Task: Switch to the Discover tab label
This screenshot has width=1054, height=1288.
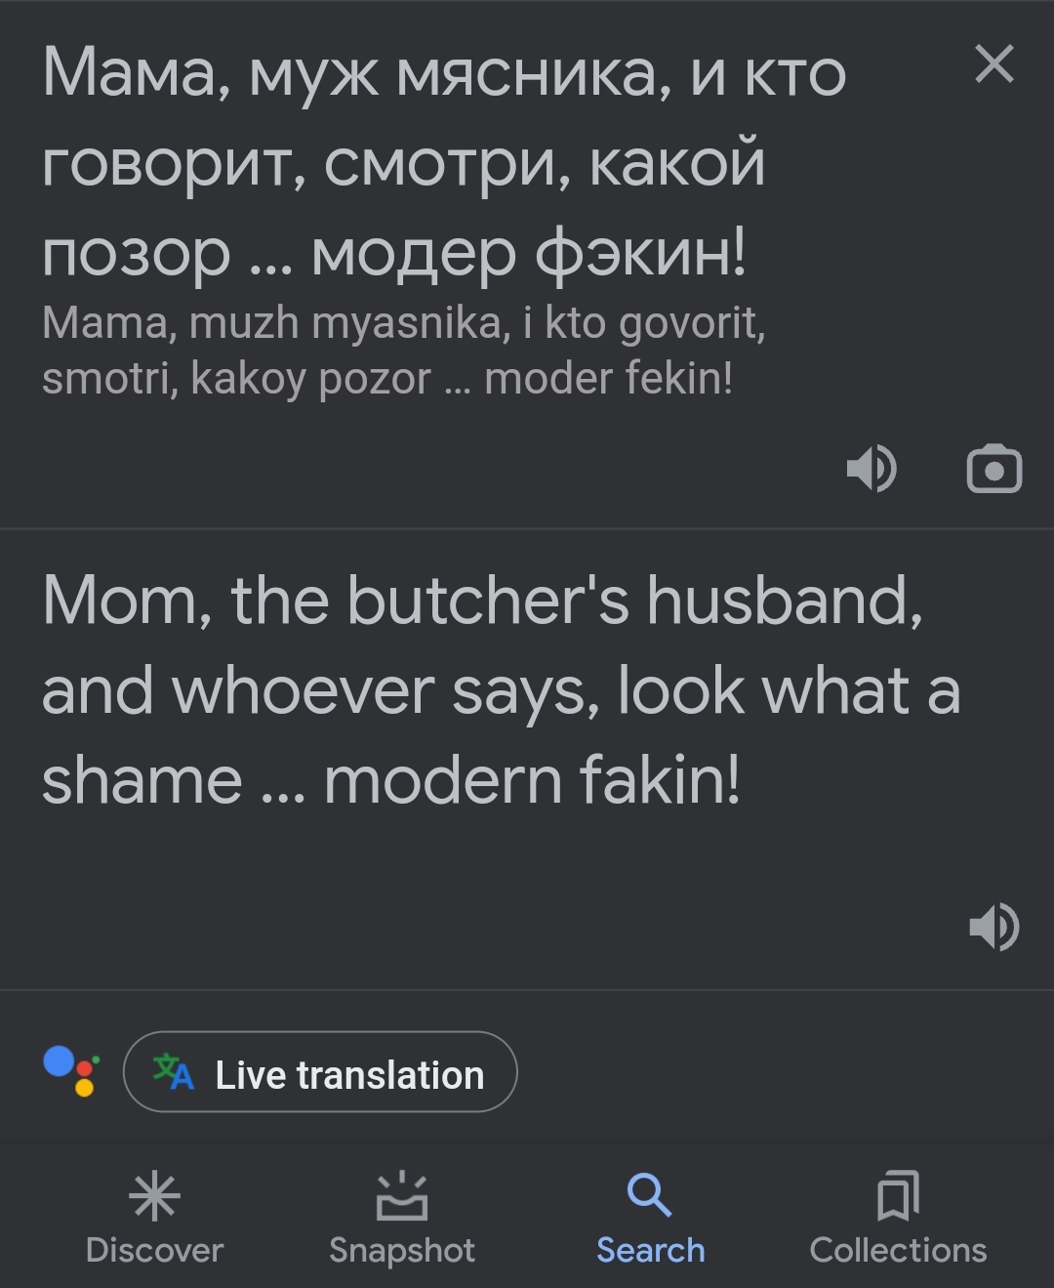Action: coord(154,1251)
